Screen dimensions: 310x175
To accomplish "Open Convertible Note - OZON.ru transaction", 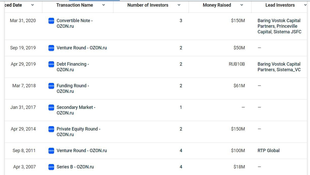I will (x=74, y=23).
